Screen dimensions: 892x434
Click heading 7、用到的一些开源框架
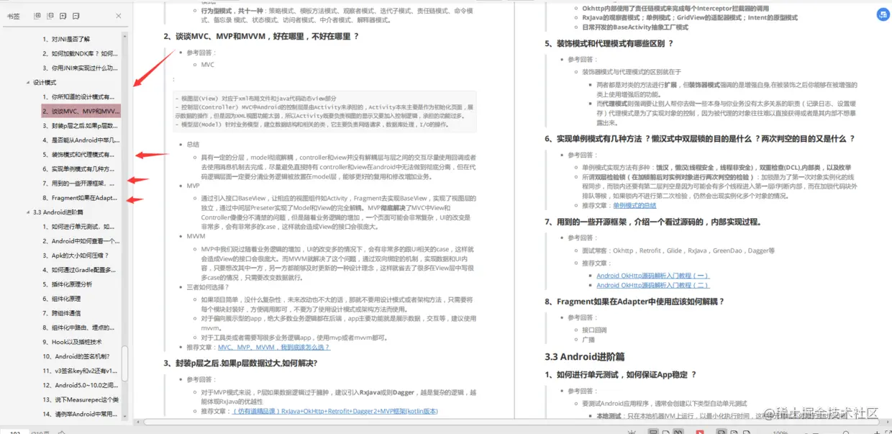tap(653, 222)
